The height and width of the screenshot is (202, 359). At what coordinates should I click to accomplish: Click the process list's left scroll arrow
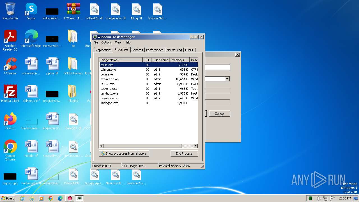point(101,146)
